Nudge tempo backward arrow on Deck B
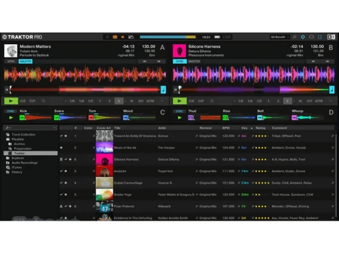 (313, 62)
